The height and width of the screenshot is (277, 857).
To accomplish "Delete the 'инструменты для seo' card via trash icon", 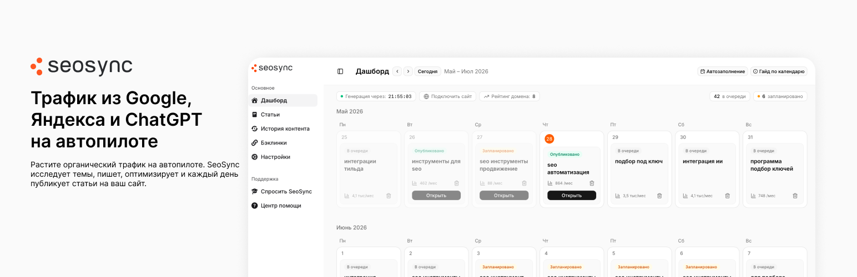I will coord(456,183).
